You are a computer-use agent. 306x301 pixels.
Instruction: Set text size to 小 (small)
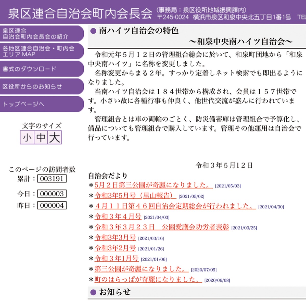pos(27,138)
